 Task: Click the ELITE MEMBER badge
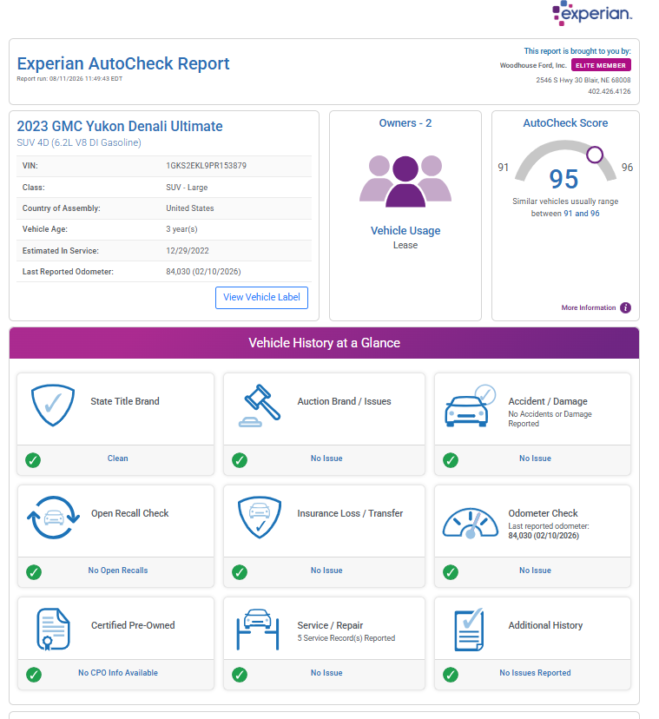[601, 65]
